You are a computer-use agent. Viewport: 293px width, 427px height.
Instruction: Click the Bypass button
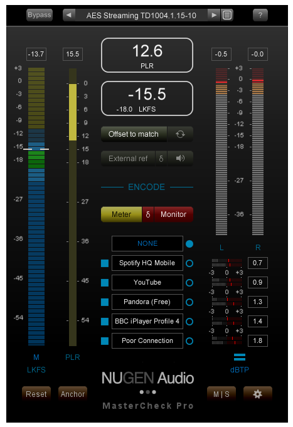40,15
